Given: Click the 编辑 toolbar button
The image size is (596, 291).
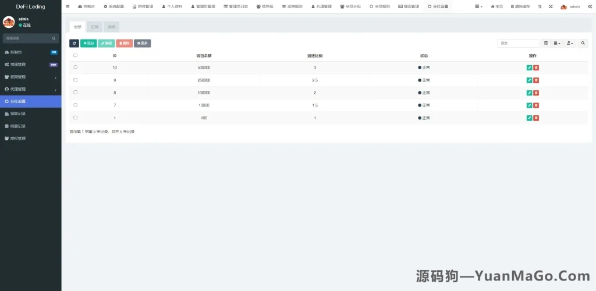Looking at the screenshot, I should coord(107,43).
